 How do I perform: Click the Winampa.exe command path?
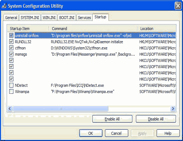pyautogui.click(x=83, y=92)
